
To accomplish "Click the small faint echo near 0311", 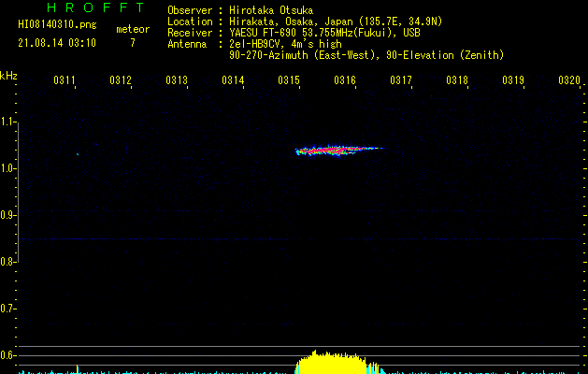I will click(x=78, y=153).
